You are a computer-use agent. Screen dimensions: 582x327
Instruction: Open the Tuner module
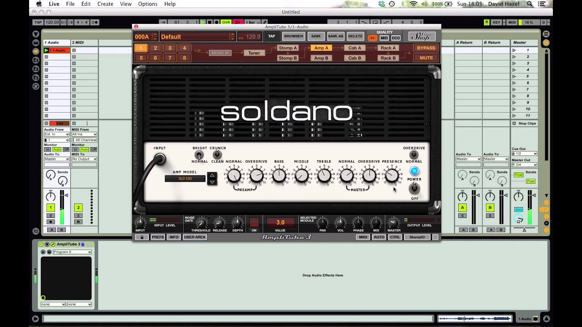point(254,53)
